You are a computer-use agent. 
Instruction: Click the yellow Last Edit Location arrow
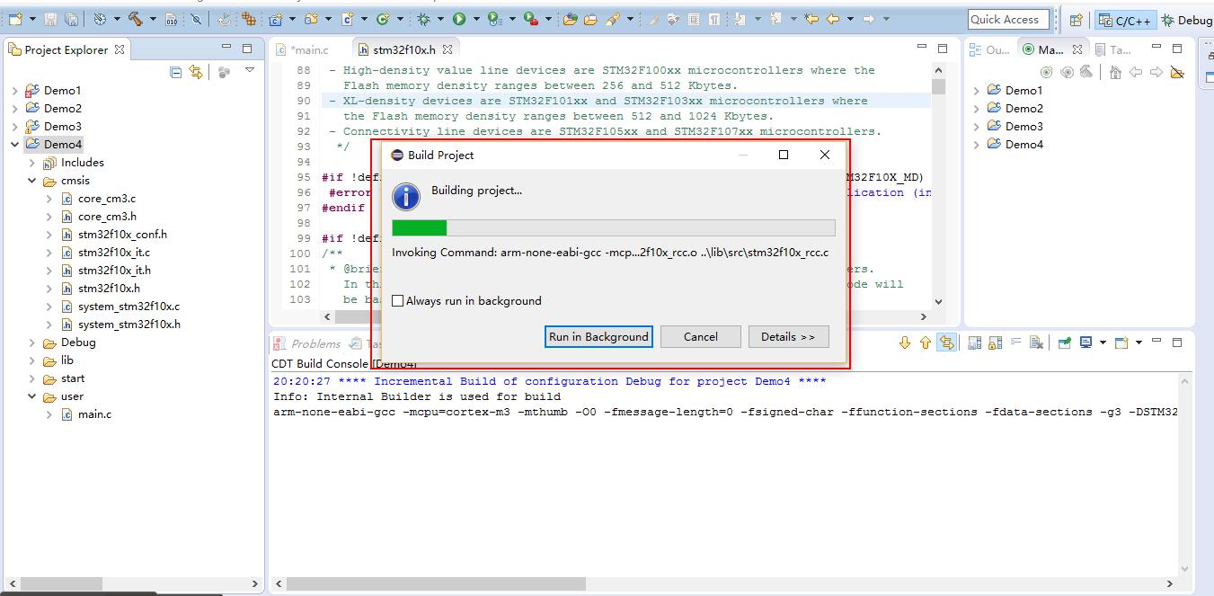pyautogui.click(x=811, y=19)
